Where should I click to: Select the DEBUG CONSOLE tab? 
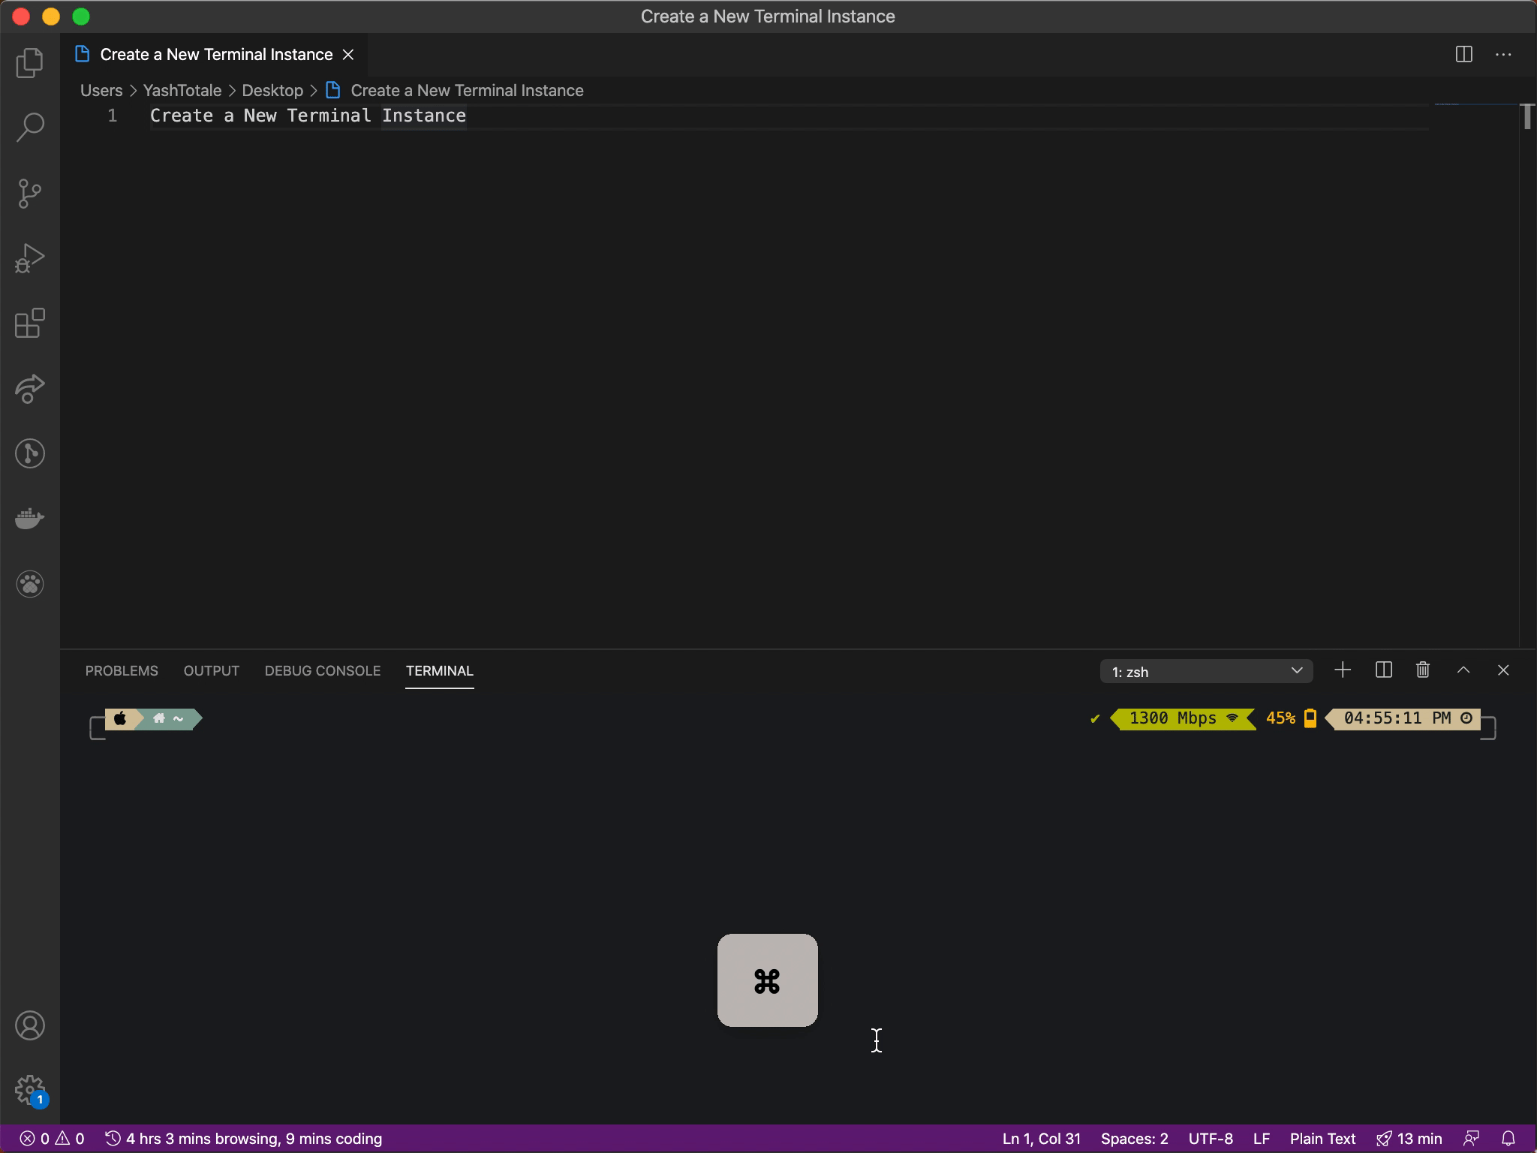tap(322, 670)
